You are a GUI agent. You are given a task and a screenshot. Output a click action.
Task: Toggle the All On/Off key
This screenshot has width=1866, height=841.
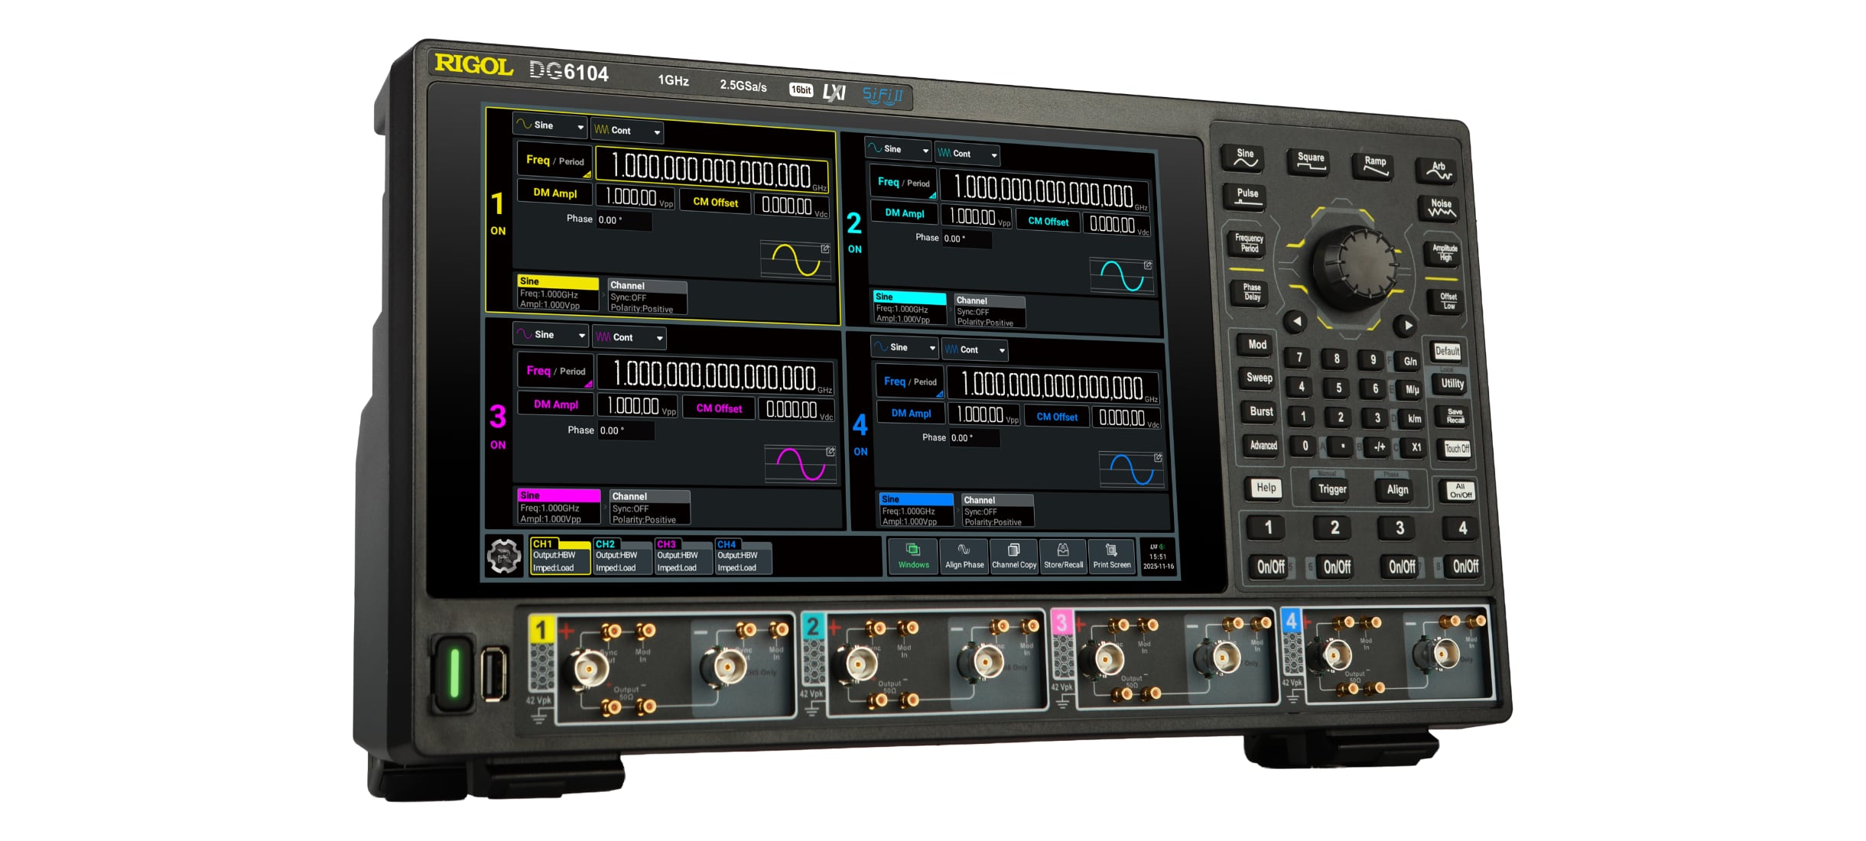tap(1460, 491)
